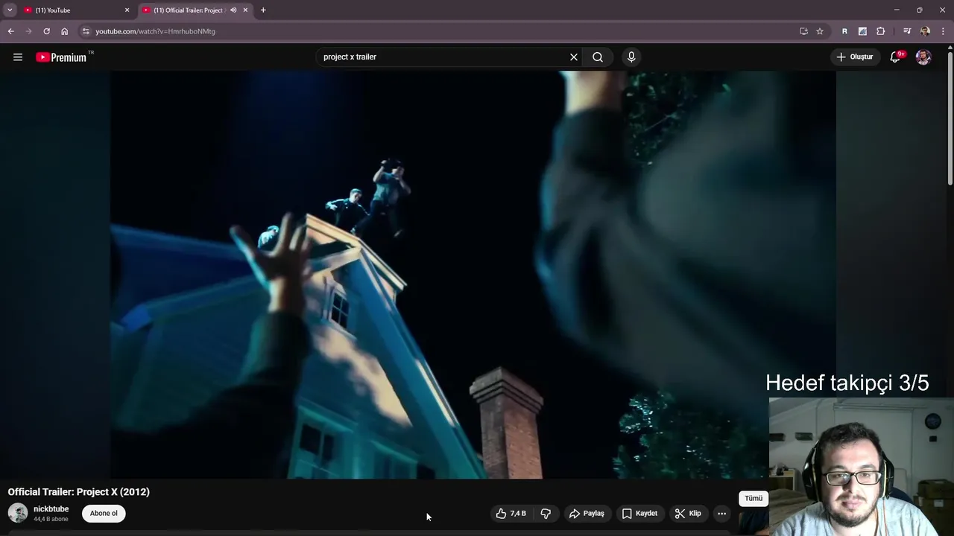Screen dimensions: 954x536
Task: Mute the tab via the speaker icon
Action: pyautogui.click(x=233, y=10)
